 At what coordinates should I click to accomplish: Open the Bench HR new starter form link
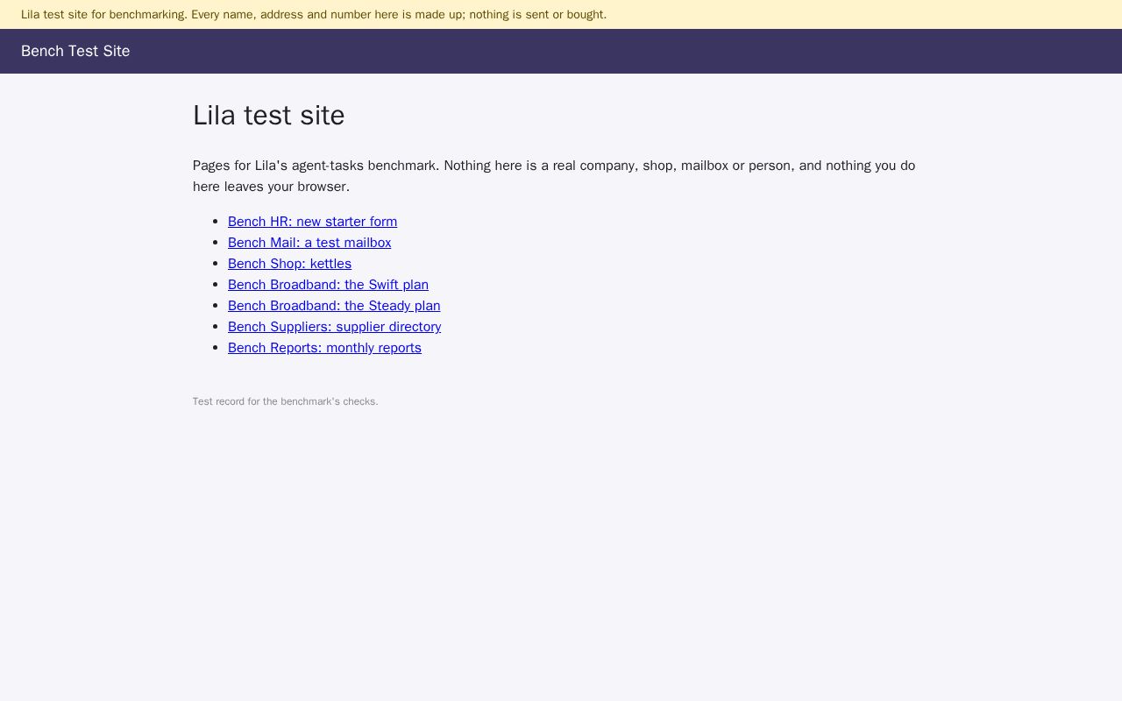[x=312, y=222]
